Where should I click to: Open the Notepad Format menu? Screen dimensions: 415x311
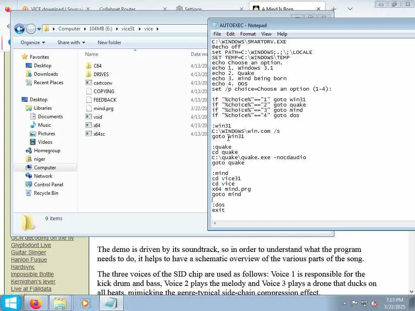[x=248, y=34]
